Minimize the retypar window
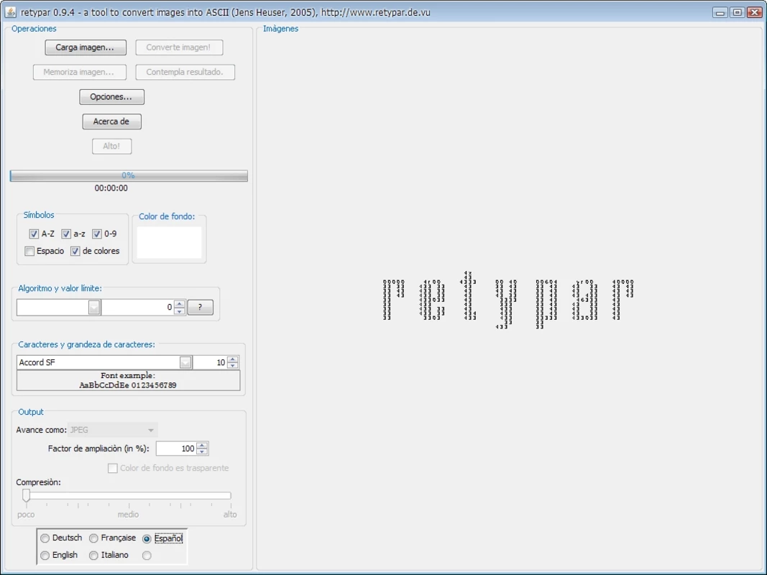The width and height of the screenshot is (767, 575). pos(720,12)
